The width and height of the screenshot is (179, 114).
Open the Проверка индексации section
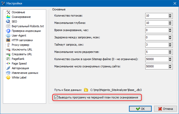coord(26,31)
